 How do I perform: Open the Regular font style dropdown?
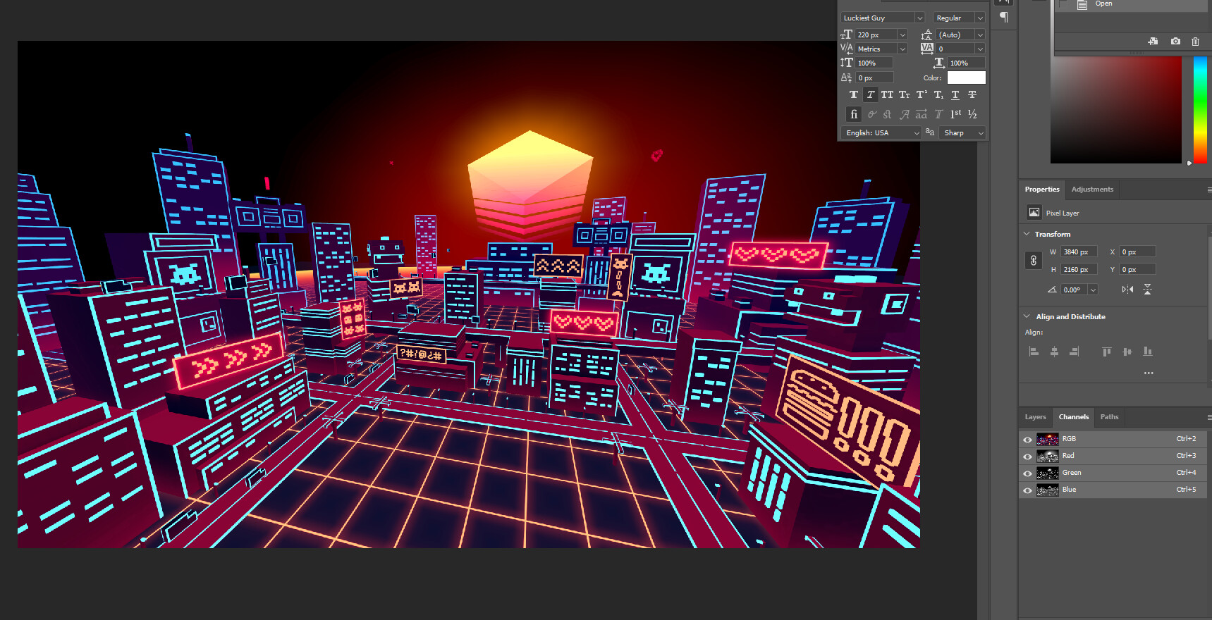point(980,18)
